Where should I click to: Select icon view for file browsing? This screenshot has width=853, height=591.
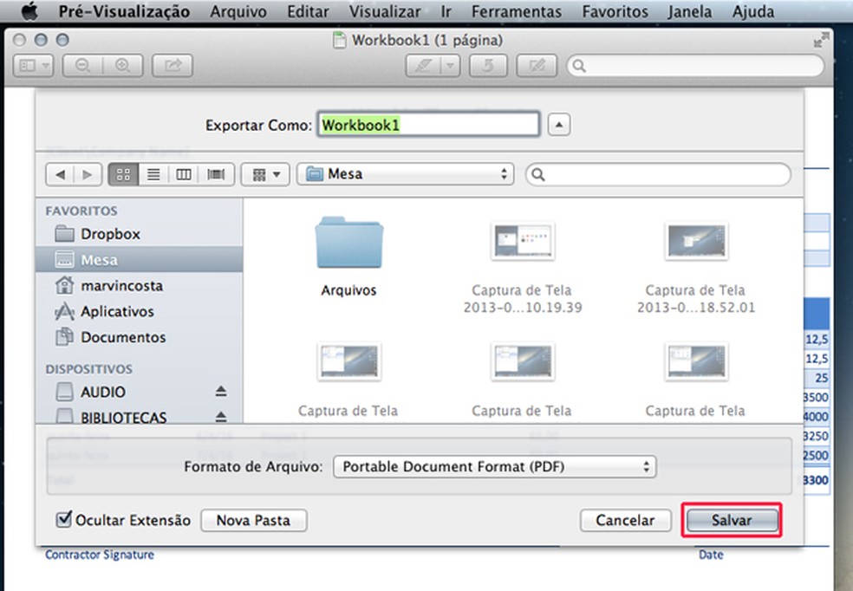[x=122, y=173]
